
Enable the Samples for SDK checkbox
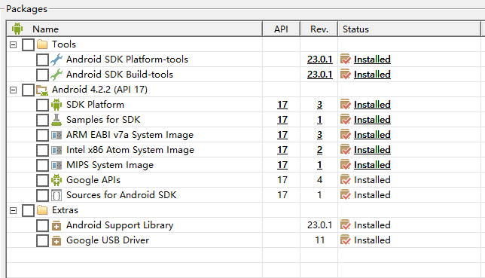(x=42, y=120)
